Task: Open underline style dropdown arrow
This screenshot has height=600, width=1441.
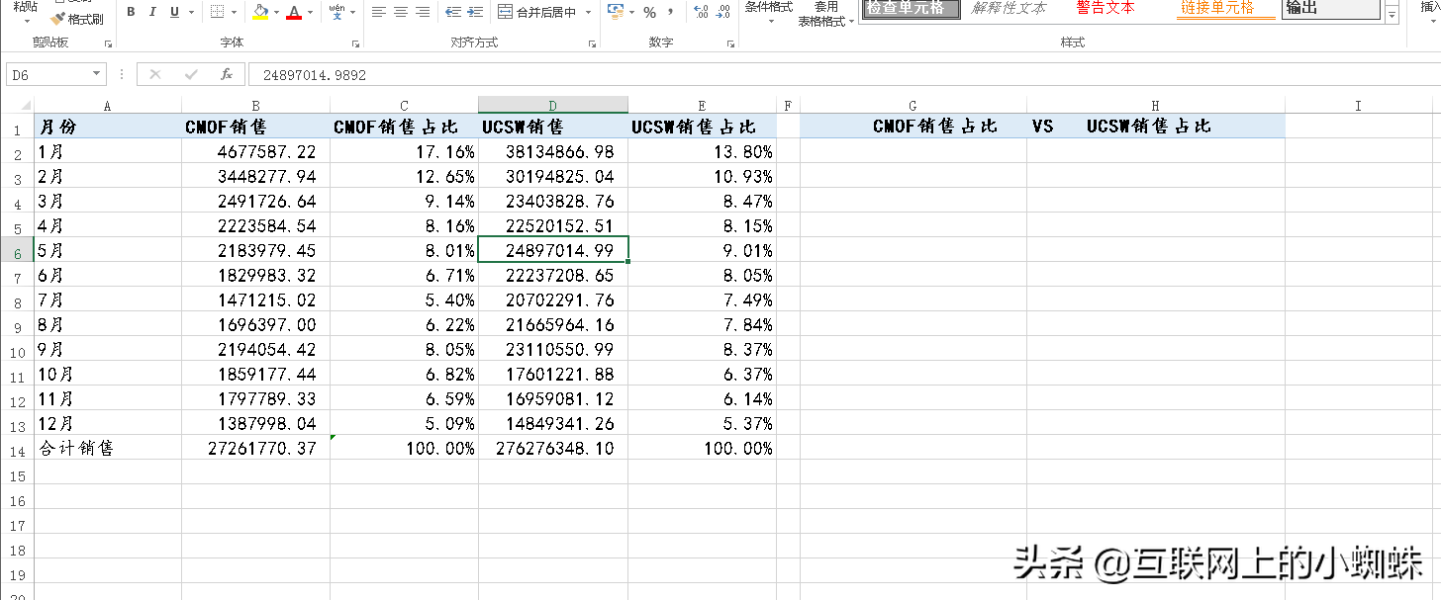Action: point(191,12)
